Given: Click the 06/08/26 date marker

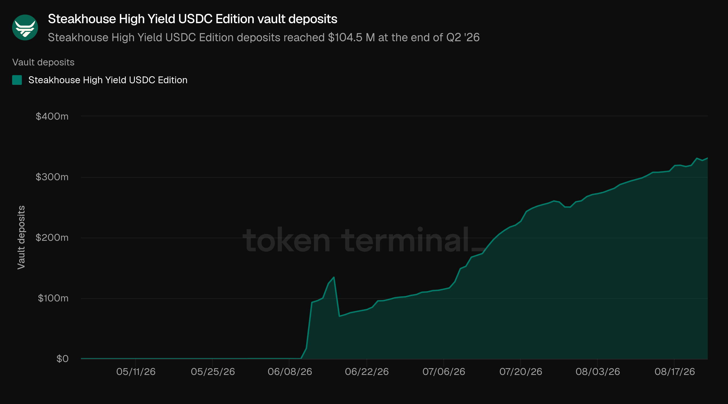Looking at the screenshot, I should point(290,371).
